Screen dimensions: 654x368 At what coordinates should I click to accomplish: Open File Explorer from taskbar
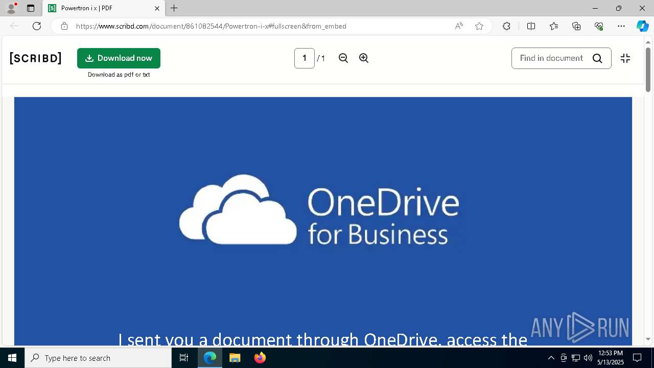235,358
